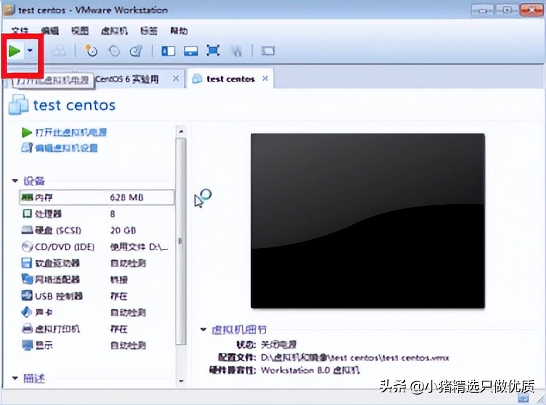
Task: Click the green power-on toolbar button
Action: pos(15,50)
